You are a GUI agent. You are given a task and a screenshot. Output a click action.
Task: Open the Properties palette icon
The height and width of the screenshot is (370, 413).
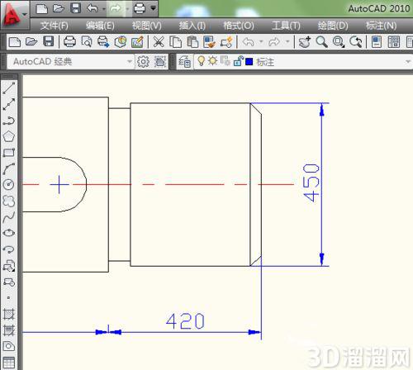[x=377, y=42]
